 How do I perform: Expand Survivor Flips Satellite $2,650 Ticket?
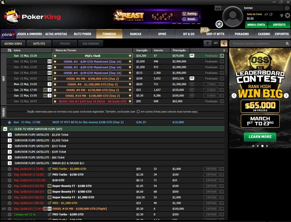(10, 135)
